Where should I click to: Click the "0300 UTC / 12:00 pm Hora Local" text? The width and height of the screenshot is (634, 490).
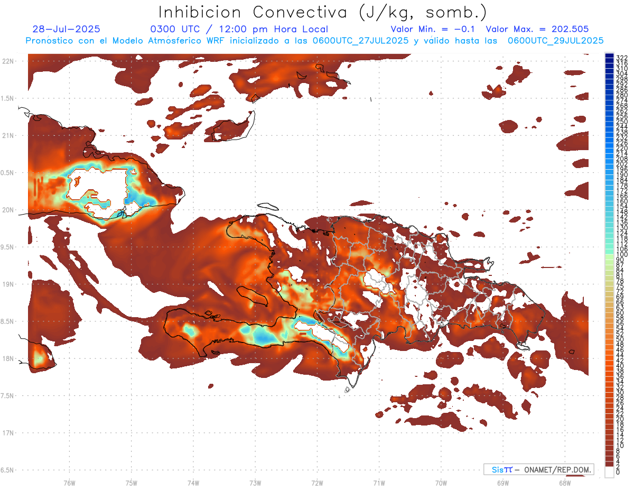click(x=239, y=30)
